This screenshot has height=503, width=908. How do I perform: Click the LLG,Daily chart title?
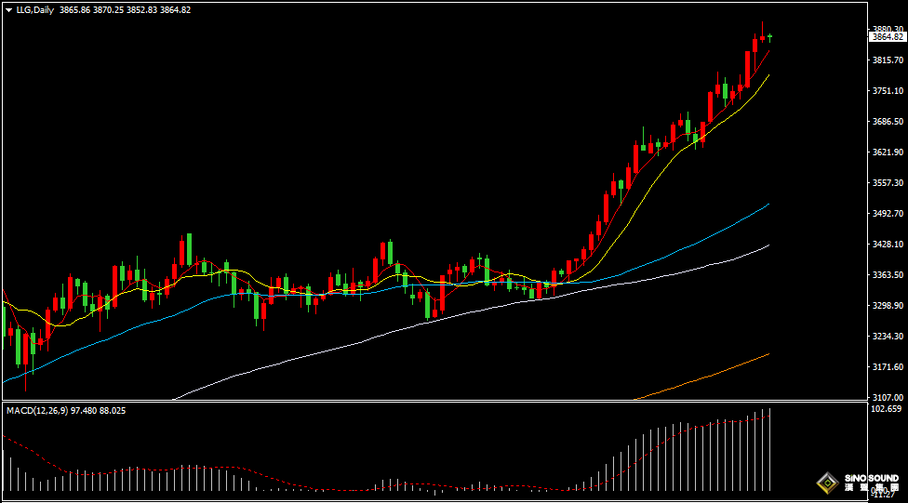click(33, 9)
